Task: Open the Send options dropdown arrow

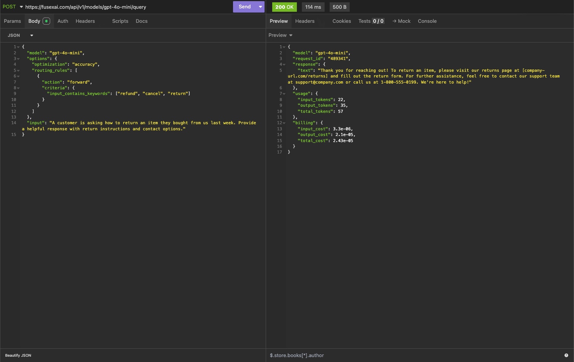Action: (260, 7)
